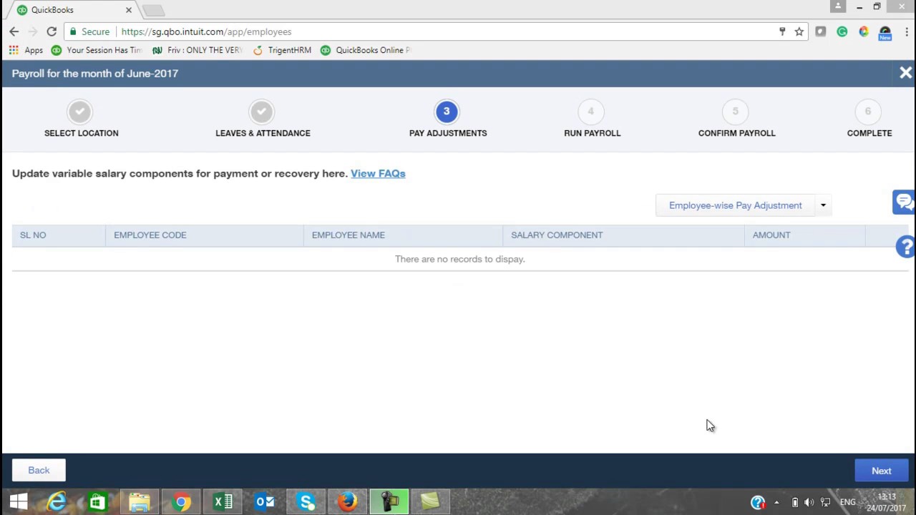Viewport: 916px width, 515px height.
Task: Click the Select Location step label
Action: tap(82, 133)
